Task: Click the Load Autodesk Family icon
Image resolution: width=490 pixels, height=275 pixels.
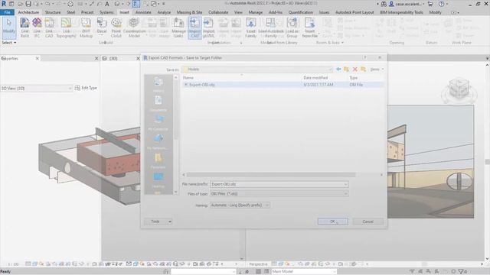Action: [x=270, y=27]
